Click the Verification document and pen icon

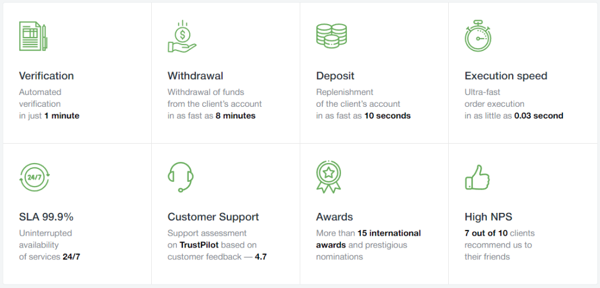click(x=33, y=36)
